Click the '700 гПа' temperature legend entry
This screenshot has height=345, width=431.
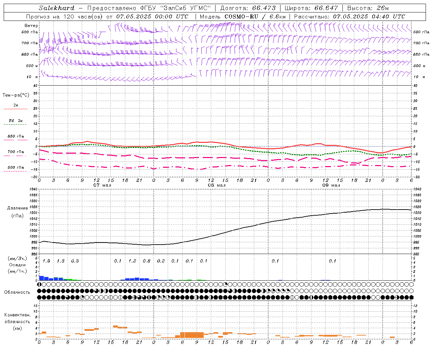[16, 152]
